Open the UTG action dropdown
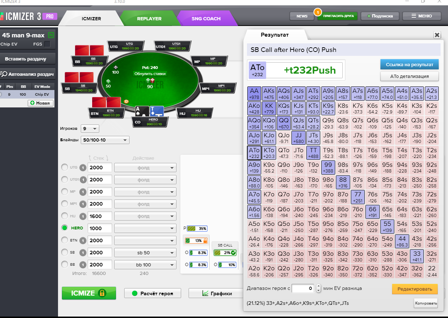The image size is (448, 318). tap(145, 168)
